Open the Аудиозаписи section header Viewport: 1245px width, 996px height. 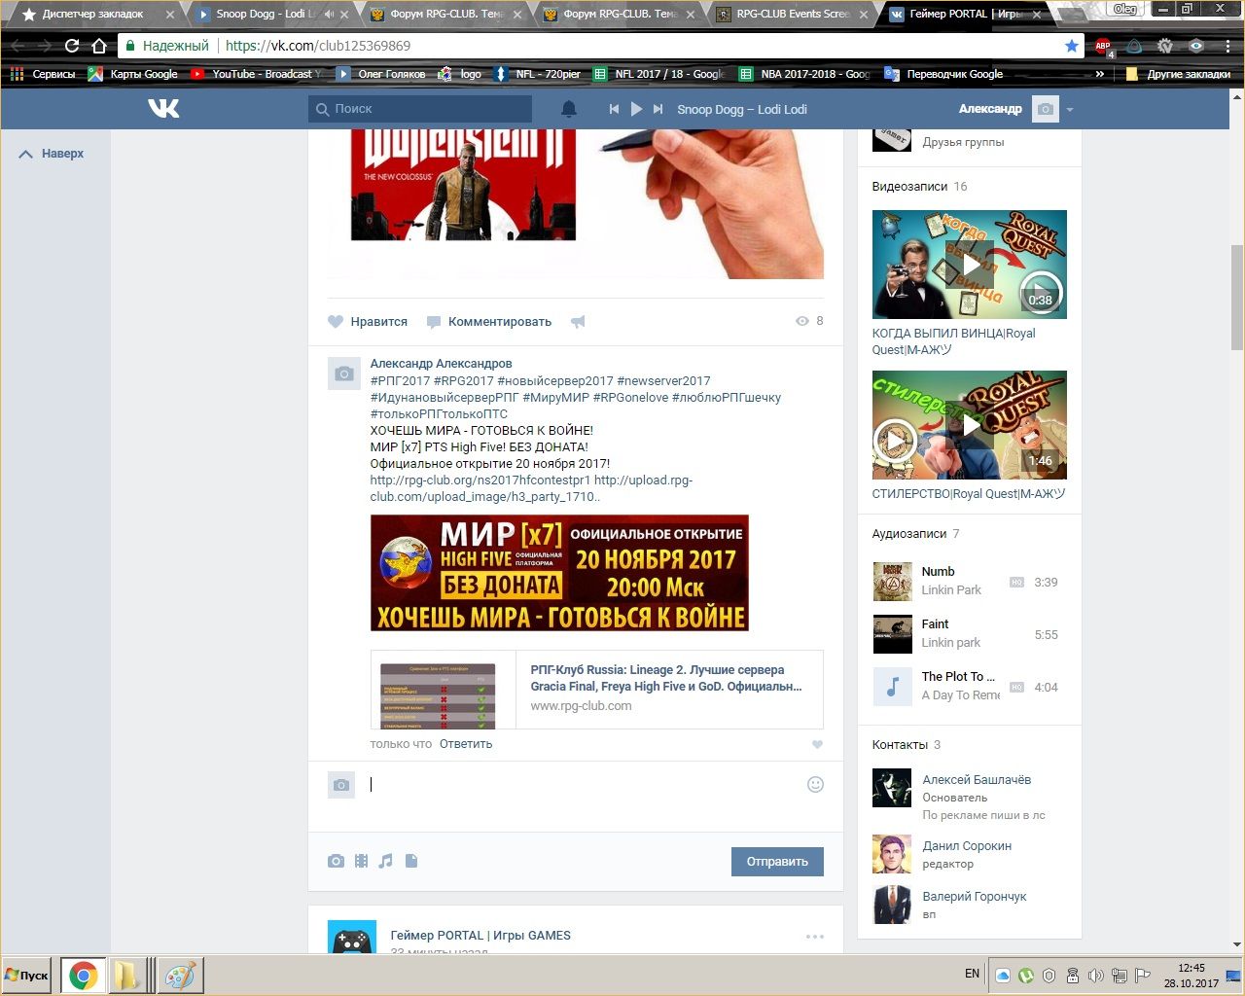point(909,534)
